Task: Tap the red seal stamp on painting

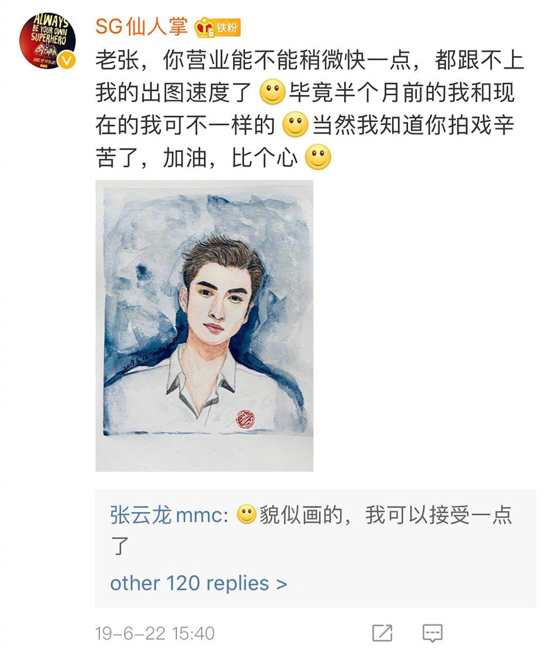Action: coord(245,418)
